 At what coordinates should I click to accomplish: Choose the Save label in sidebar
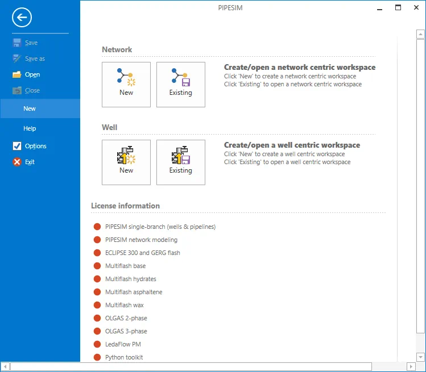point(31,43)
